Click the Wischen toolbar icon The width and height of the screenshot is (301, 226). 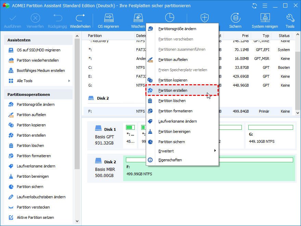pos(138,21)
